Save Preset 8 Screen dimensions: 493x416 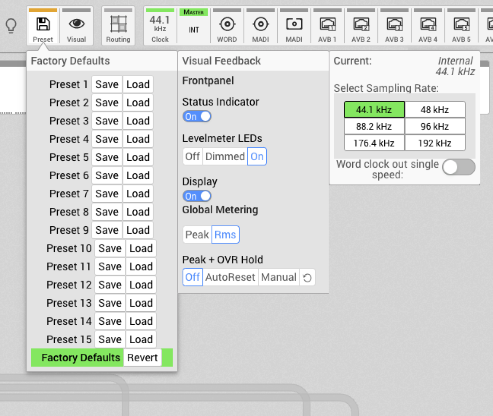(107, 212)
